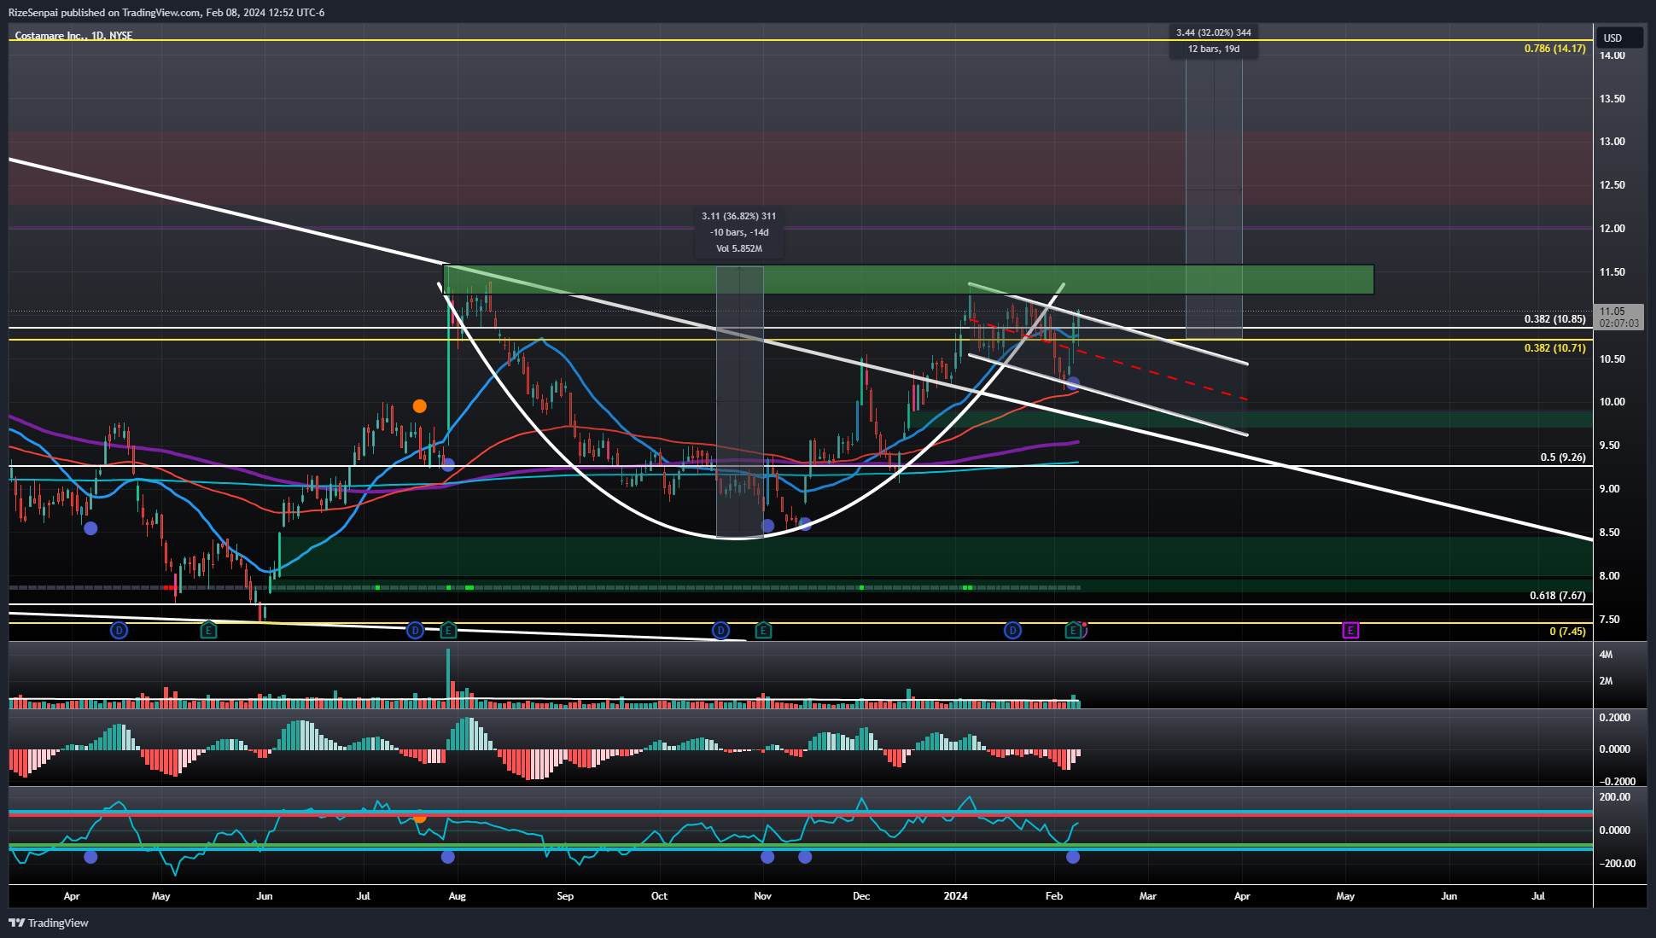Click the Nov label on time axis
1656x938 pixels.
[x=762, y=896]
